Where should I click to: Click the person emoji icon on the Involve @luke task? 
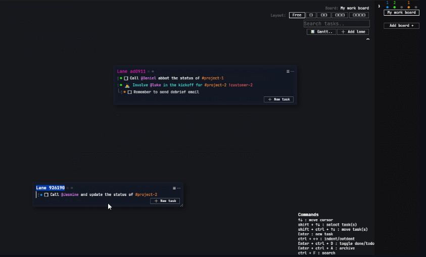click(127, 85)
